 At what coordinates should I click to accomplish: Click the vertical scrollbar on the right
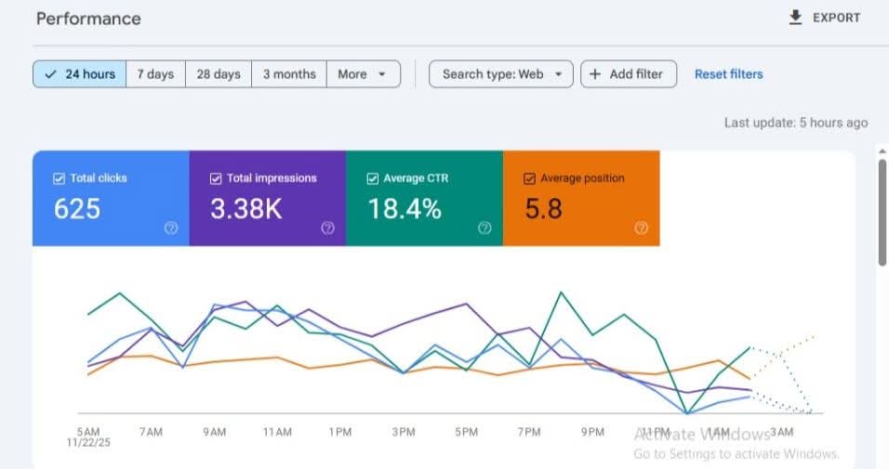tap(882, 214)
